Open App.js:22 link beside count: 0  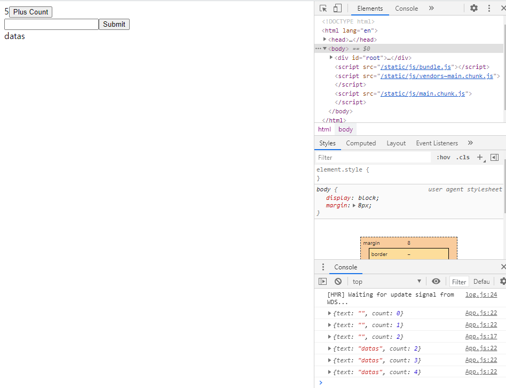point(481,313)
